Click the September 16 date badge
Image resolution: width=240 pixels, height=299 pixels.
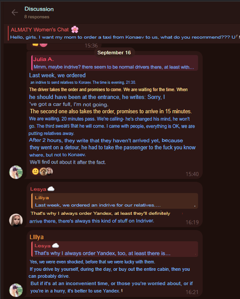[114, 53]
